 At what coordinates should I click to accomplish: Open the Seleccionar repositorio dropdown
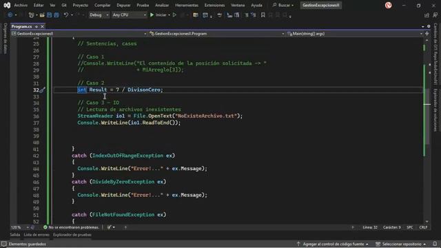(400, 244)
